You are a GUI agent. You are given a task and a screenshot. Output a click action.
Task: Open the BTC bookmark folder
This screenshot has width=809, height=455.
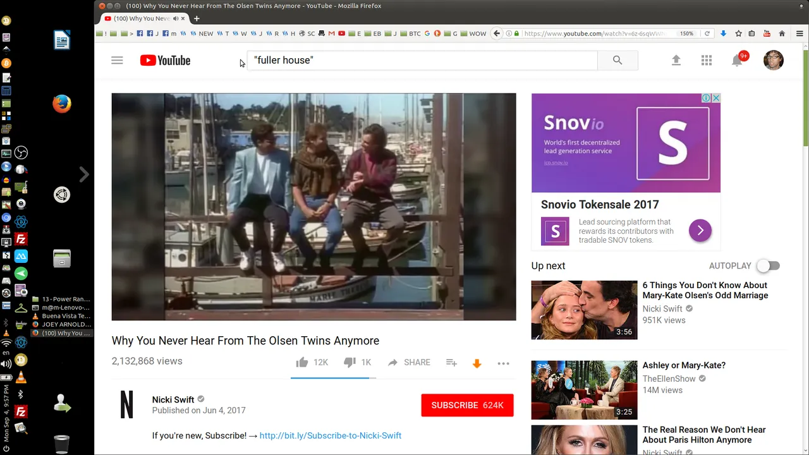(410, 33)
